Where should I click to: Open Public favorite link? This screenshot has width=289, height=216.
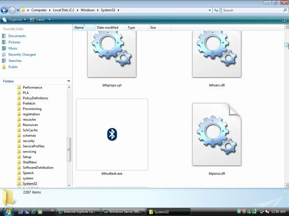click(x=13, y=67)
